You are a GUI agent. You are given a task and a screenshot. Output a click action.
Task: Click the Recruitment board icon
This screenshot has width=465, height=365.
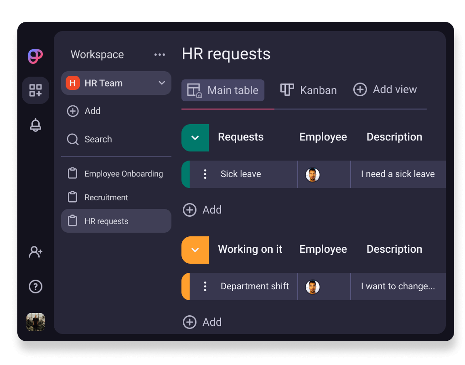73,197
